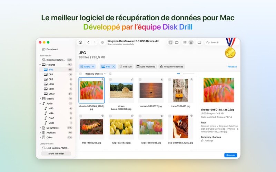This screenshot has width=276, height=172.
Task: Click the scan completed checkmark icon
Action: 102,42
